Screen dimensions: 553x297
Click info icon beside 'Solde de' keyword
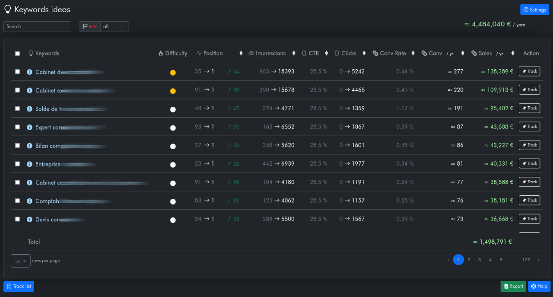point(29,109)
